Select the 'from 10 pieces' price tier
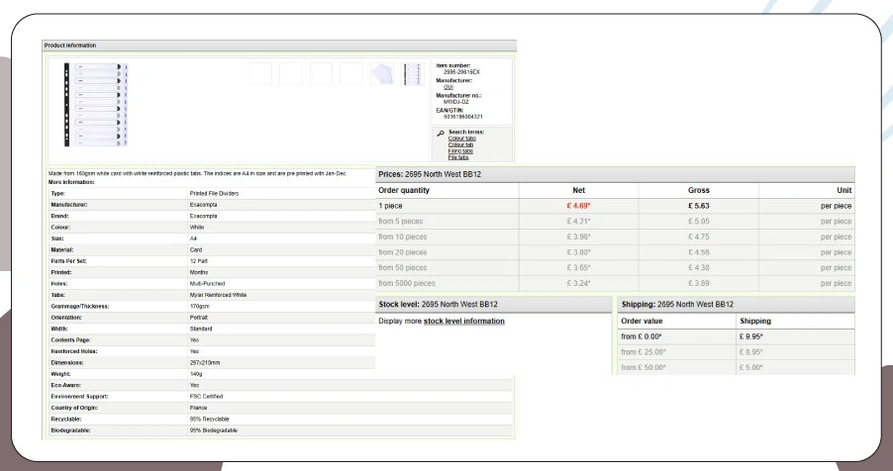 pos(615,236)
